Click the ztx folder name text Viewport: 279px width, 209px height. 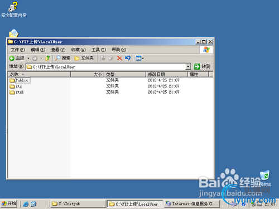click(x=19, y=86)
